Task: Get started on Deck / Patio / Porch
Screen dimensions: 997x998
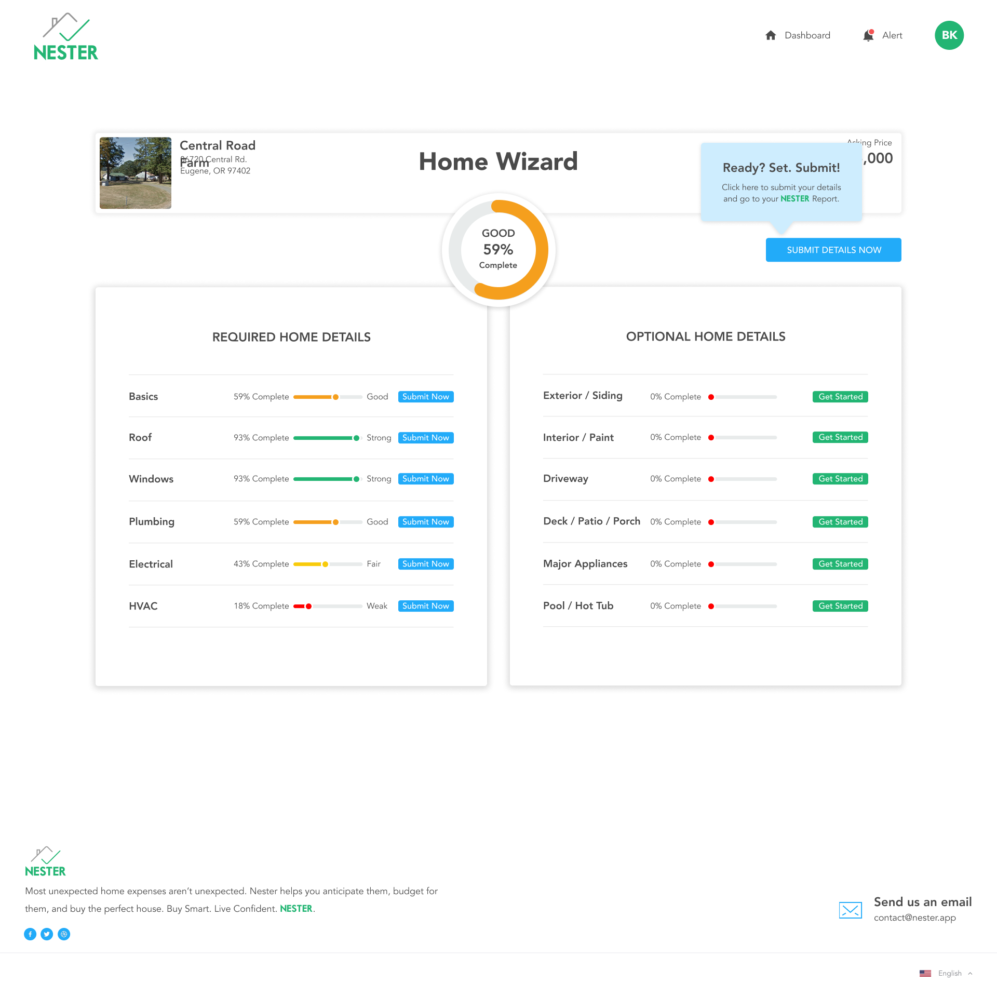Action: (840, 522)
